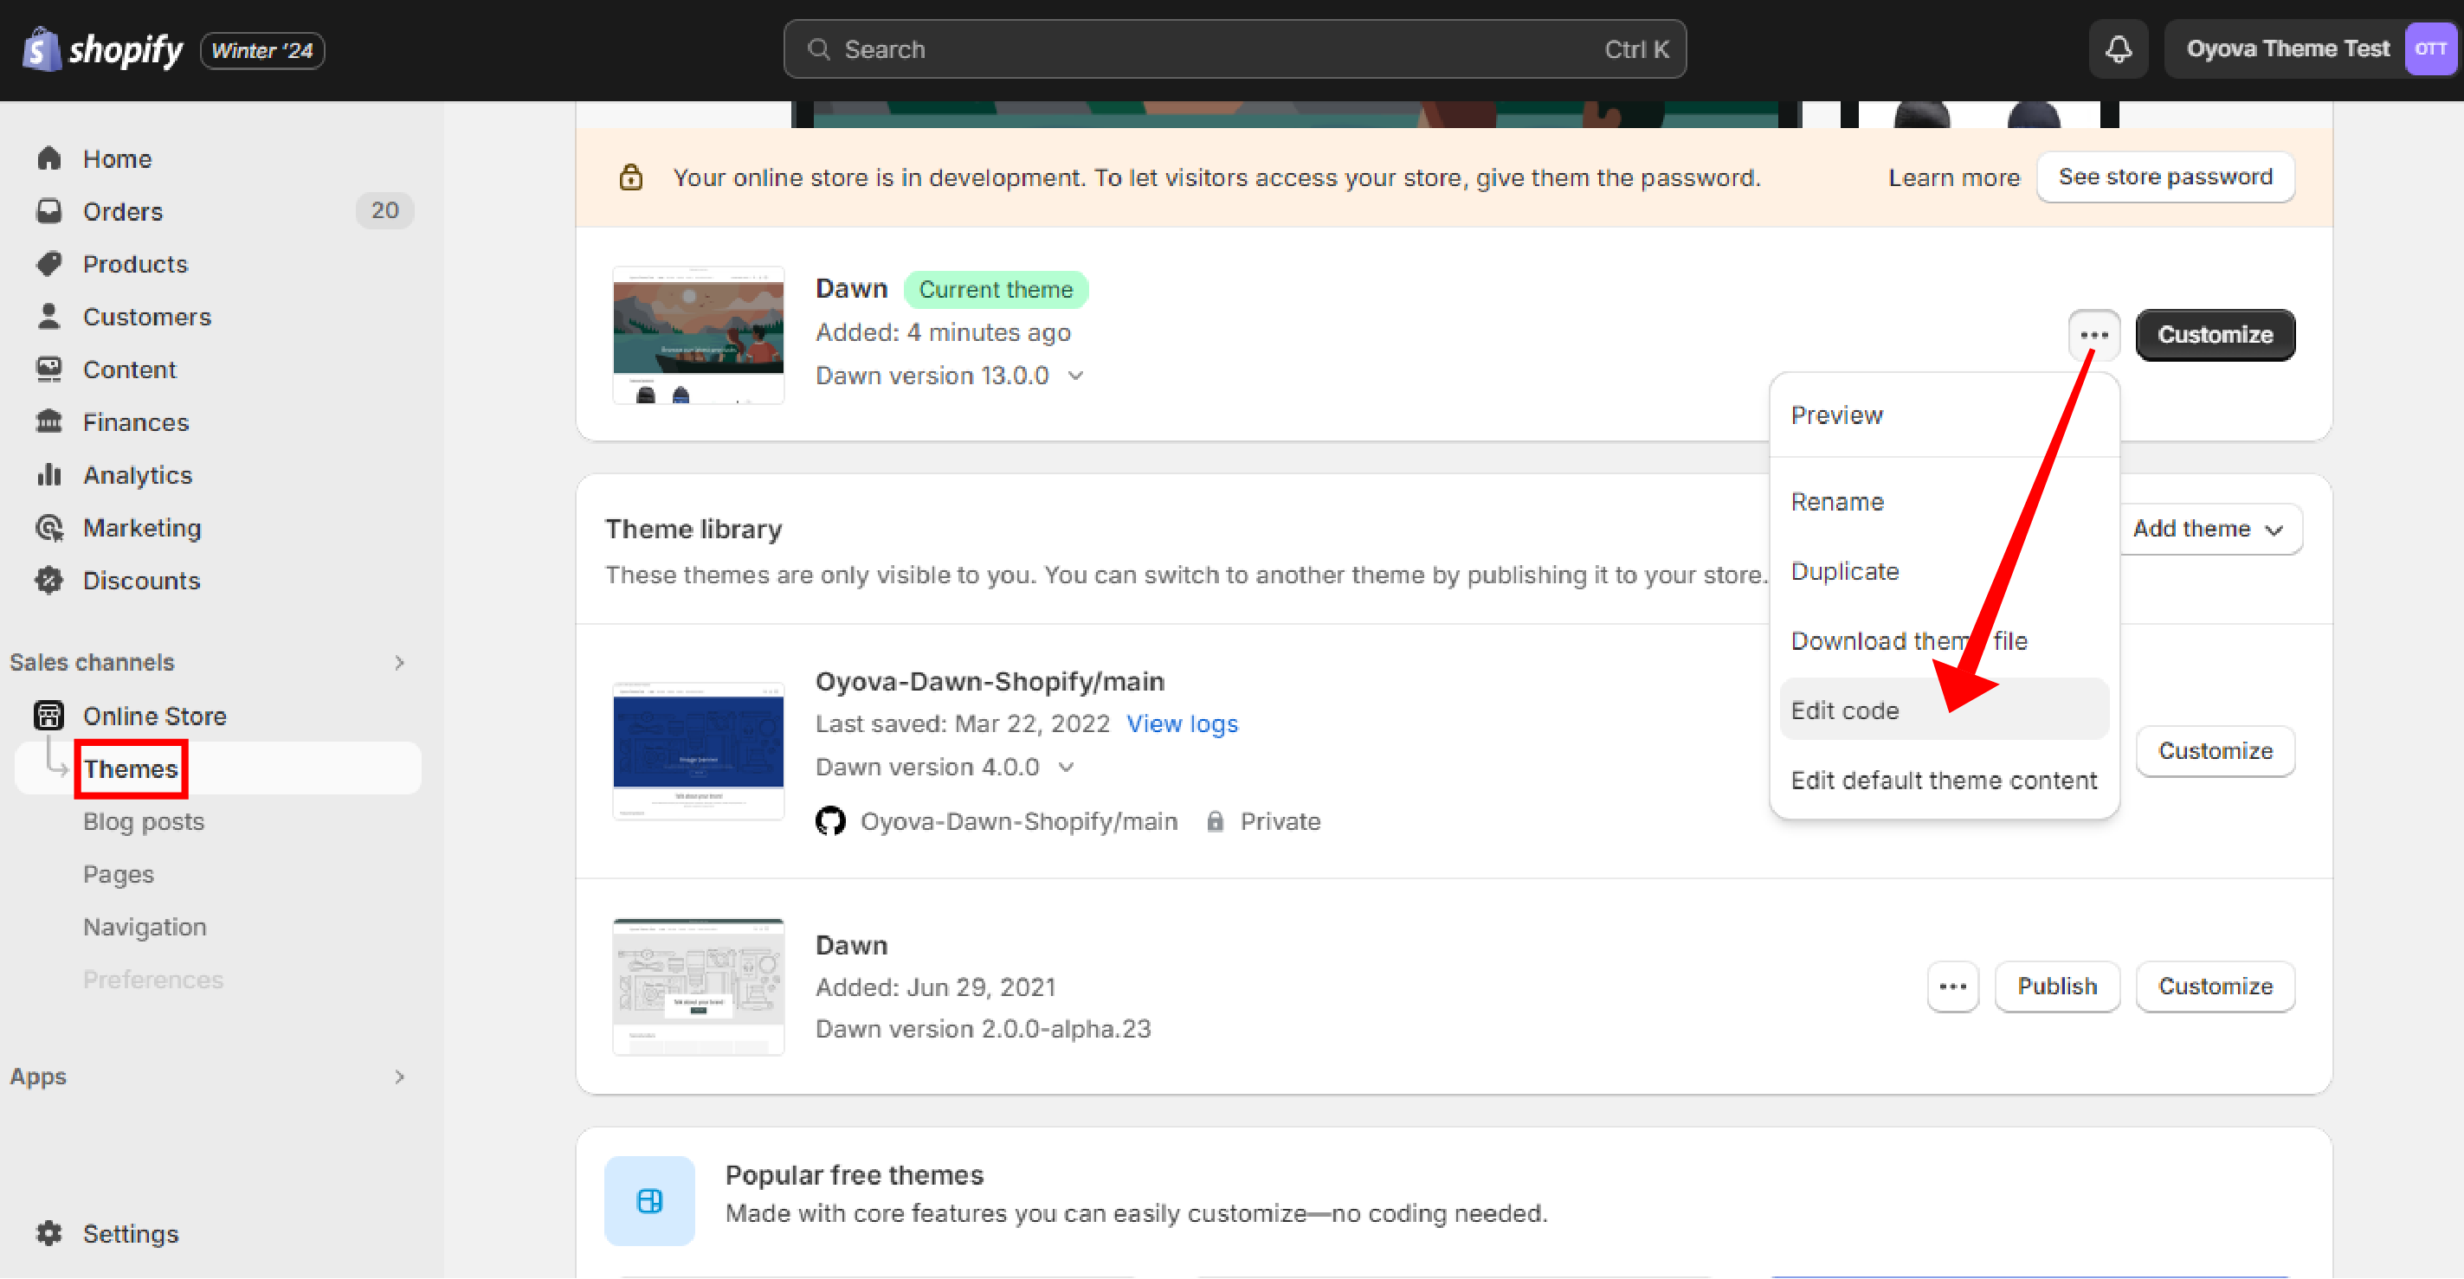
Task: Click the Publish button for Dawn 2.0.0-alpha.23
Action: pyautogui.click(x=2056, y=986)
